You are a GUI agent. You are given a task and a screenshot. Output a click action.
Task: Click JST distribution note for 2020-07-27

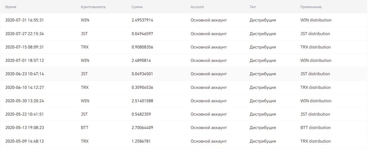[x=315, y=34]
